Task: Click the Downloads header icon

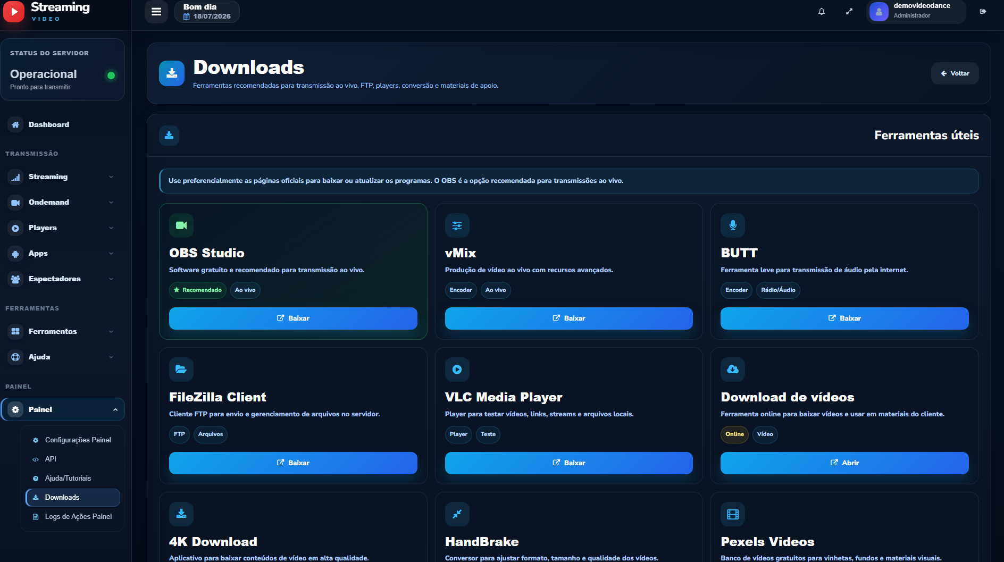Action: (x=172, y=73)
